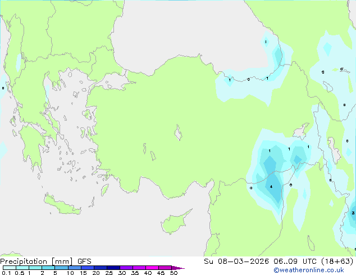
Task: Click the 10–15 mm legend swatch
Action: coord(74,268)
